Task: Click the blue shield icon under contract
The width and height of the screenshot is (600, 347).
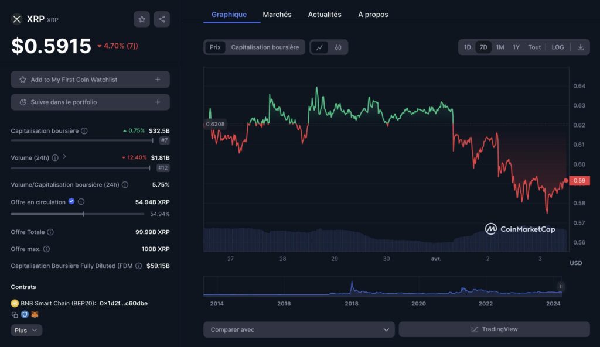Action: pyautogui.click(x=25, y=314)
